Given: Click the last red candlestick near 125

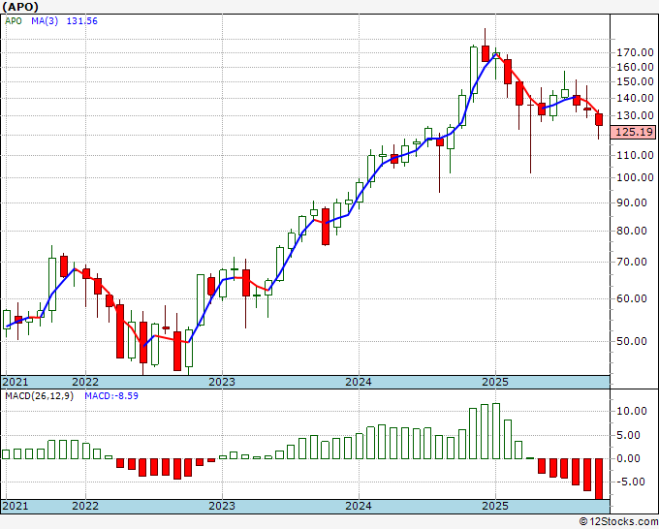Looking at the screenshot, I should tap(599, 120).
